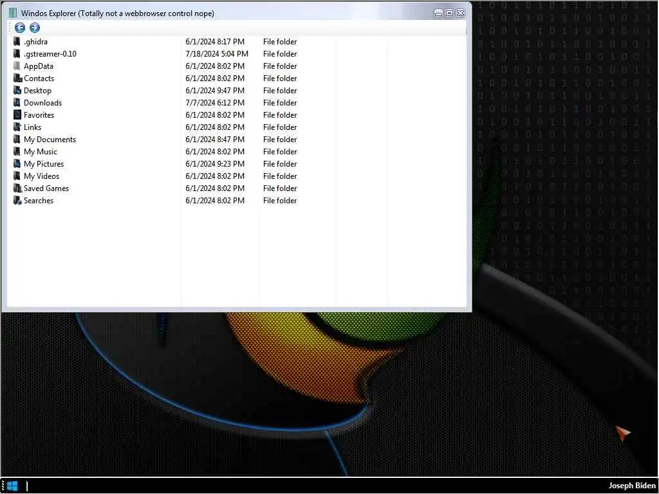Click the Favorites folder name
The image size is (659, 494).
pyautogui.click(x=39, y=114)
